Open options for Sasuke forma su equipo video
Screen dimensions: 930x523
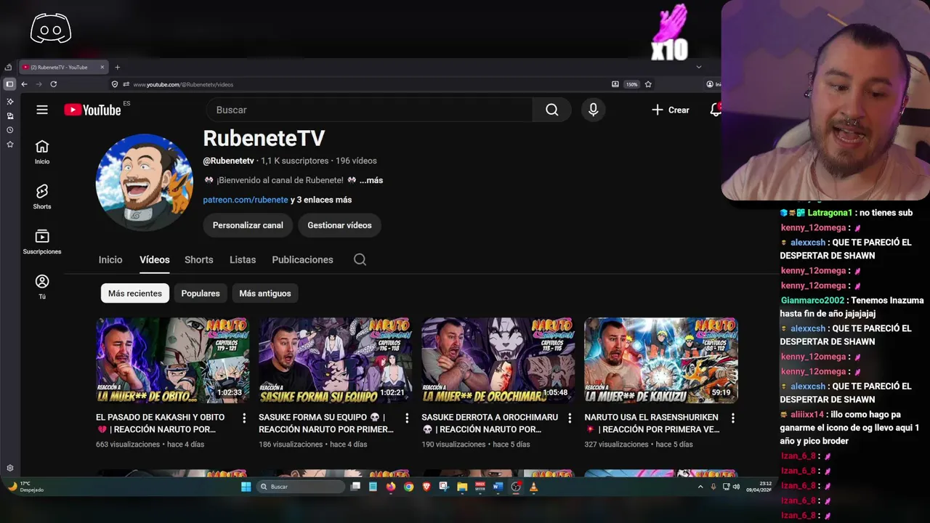click(x=407, y=418)
